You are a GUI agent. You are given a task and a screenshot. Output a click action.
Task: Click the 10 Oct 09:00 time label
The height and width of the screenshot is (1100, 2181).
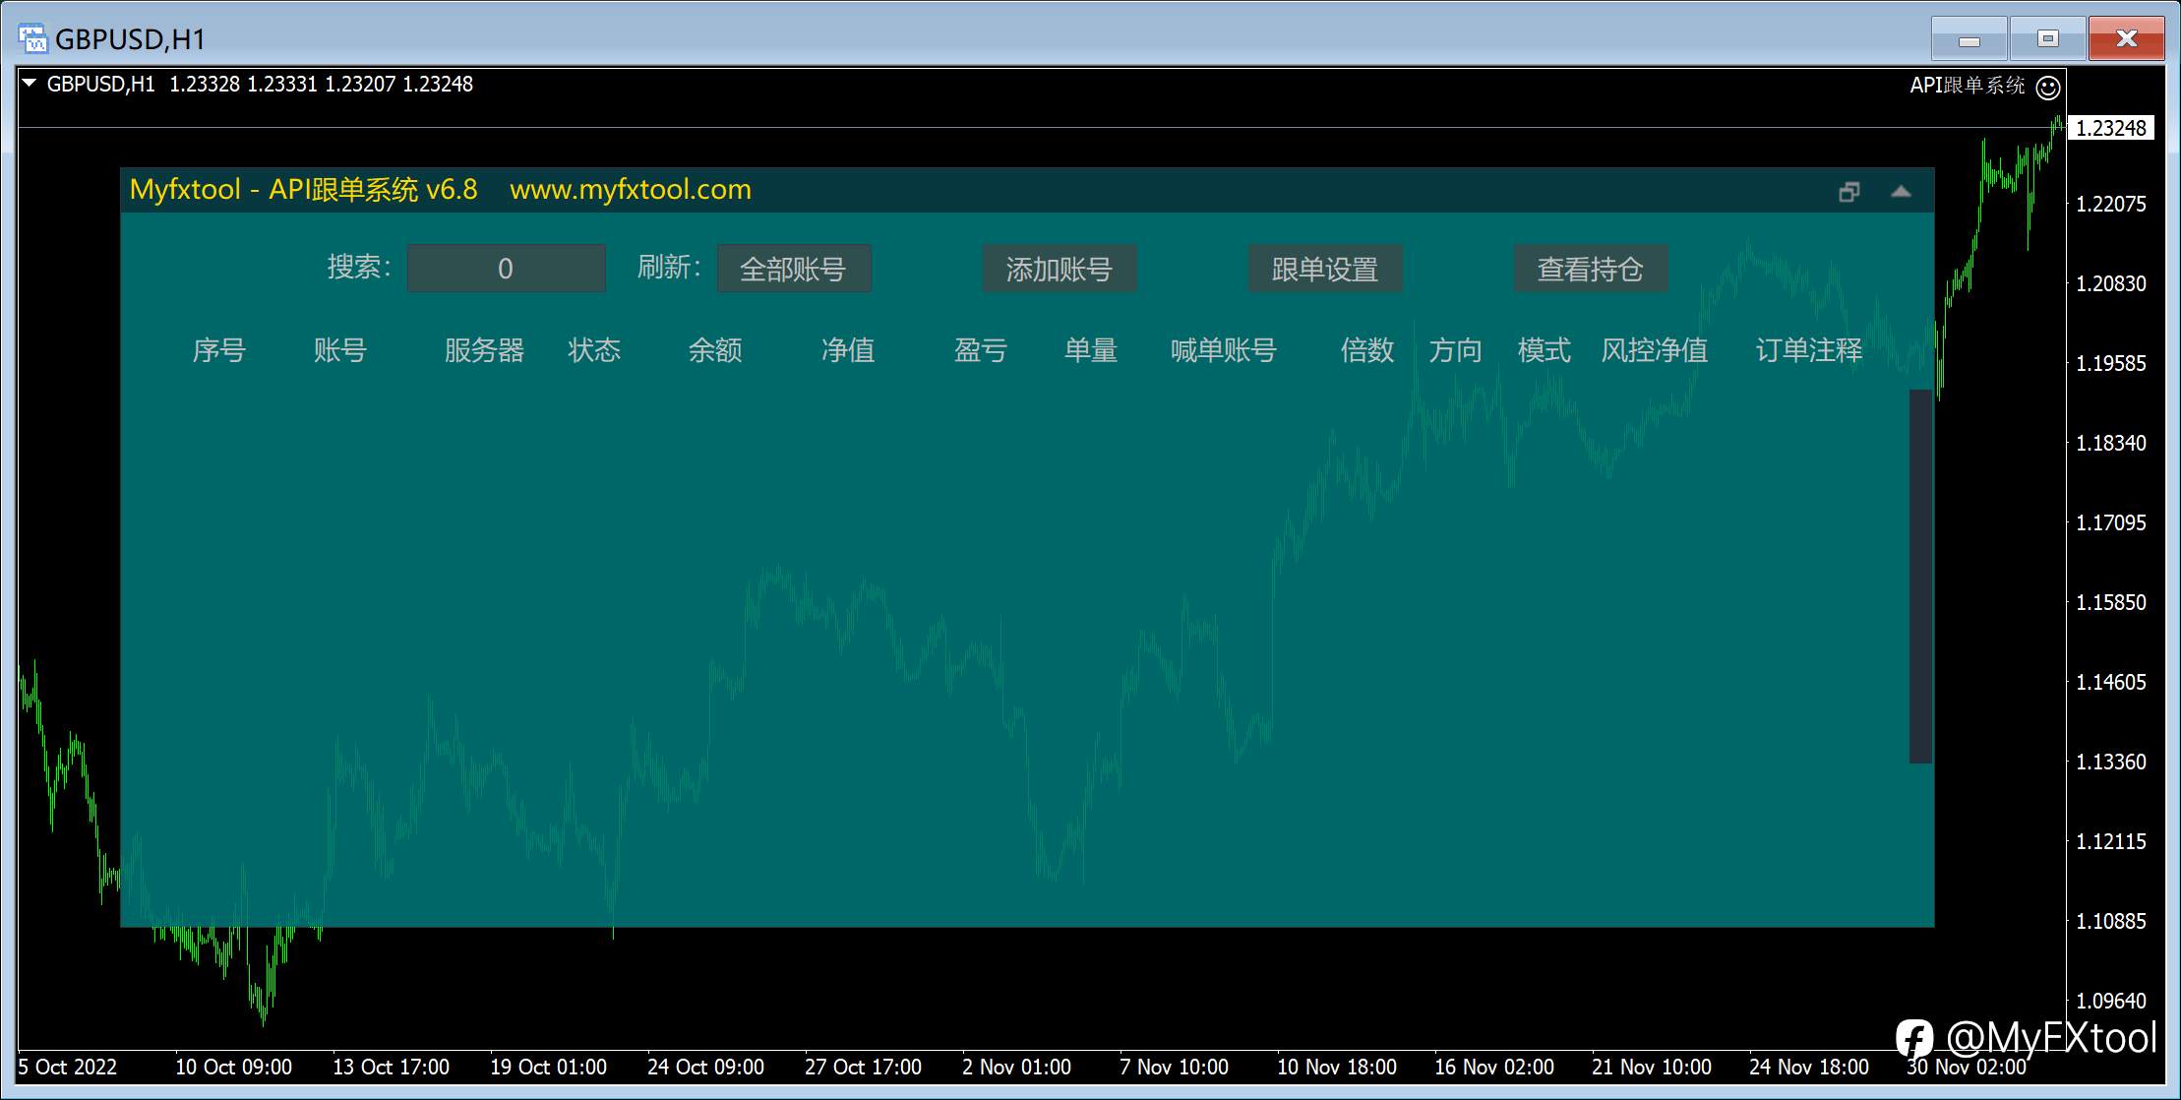tap(233, 1068)
